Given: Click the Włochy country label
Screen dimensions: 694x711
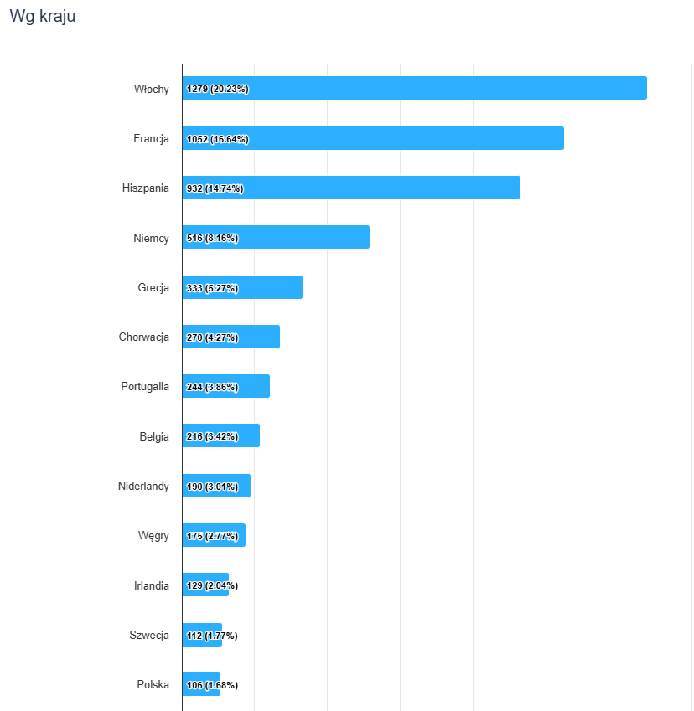Looking at the screenshot, I should (x=151, y=89).
